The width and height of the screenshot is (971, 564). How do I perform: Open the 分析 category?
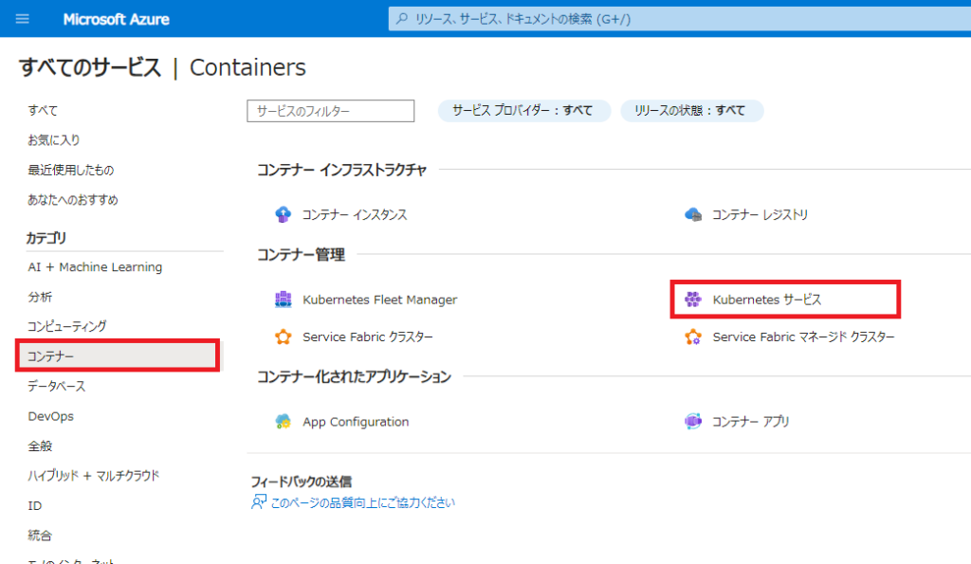pos(40,297)
